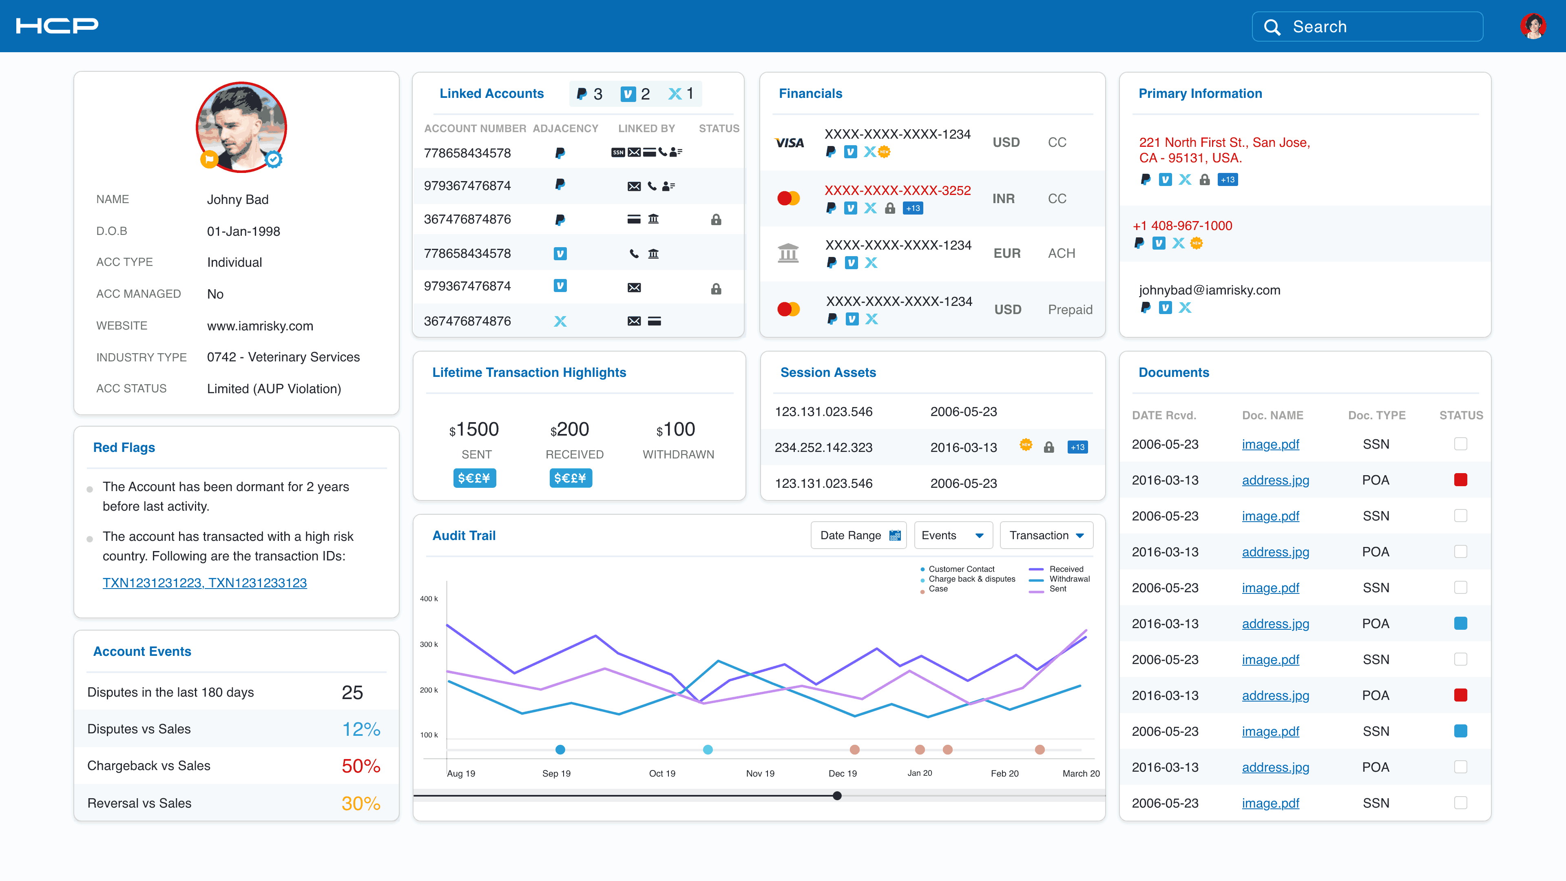Open the lock icon on the INR Mastercard row
This screenshot has width=1566, height=881.
click(889, 208)
